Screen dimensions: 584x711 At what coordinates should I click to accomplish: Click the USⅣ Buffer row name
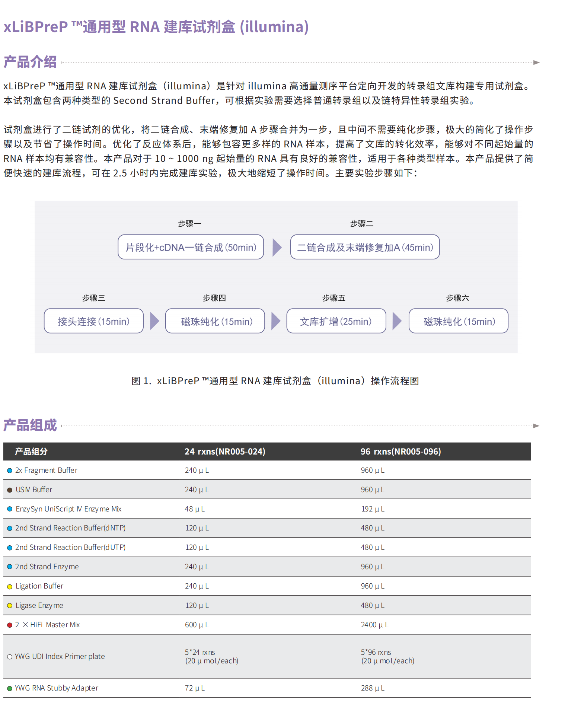[34, 490]
